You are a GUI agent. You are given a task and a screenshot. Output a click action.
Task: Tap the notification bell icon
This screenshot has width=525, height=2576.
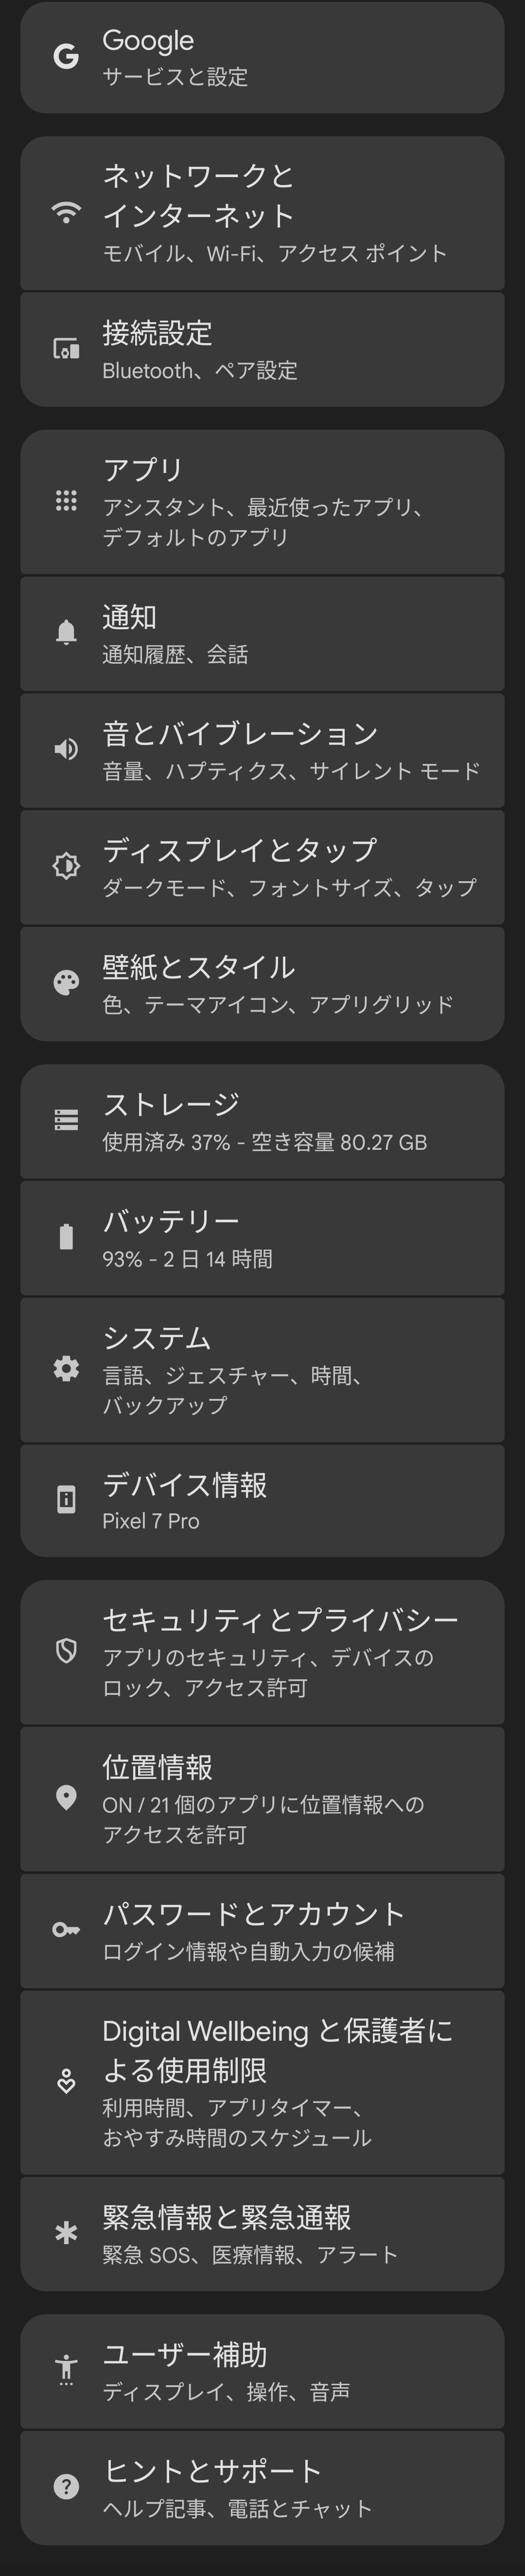pos(66,633)
